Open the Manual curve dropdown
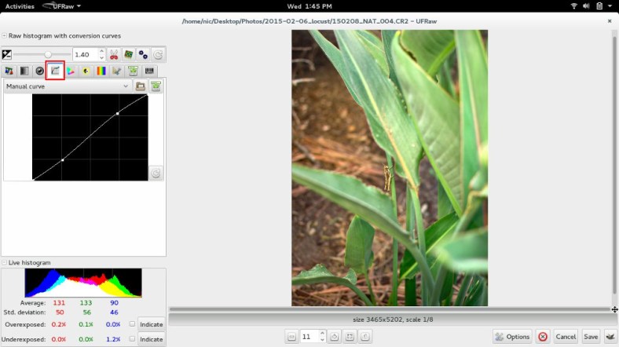Image resolution: width=619 pixels, height=347 pixels. [67, 86]
